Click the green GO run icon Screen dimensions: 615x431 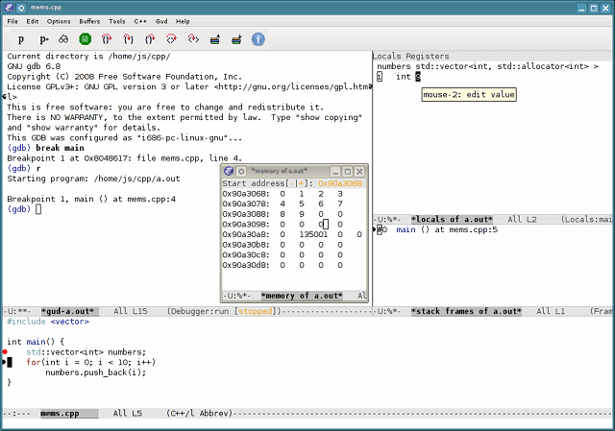tap(86, 39)
